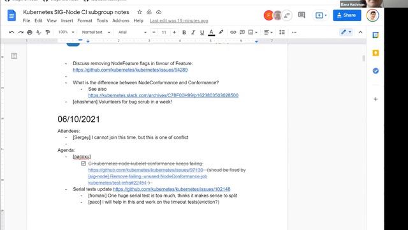
Task: Open the comment history icon
Action: pyautogui.click(x=302, y=15)
